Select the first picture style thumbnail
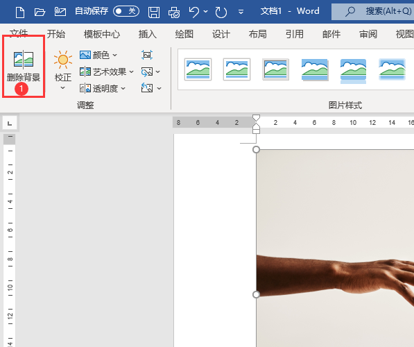 coord(198,69)
